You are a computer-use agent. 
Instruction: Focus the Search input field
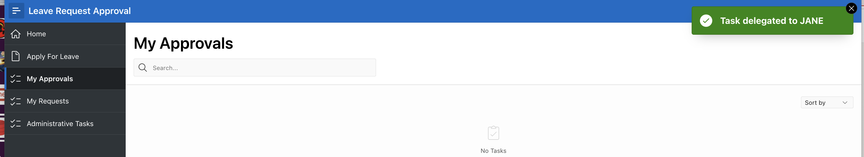(262, 68)
